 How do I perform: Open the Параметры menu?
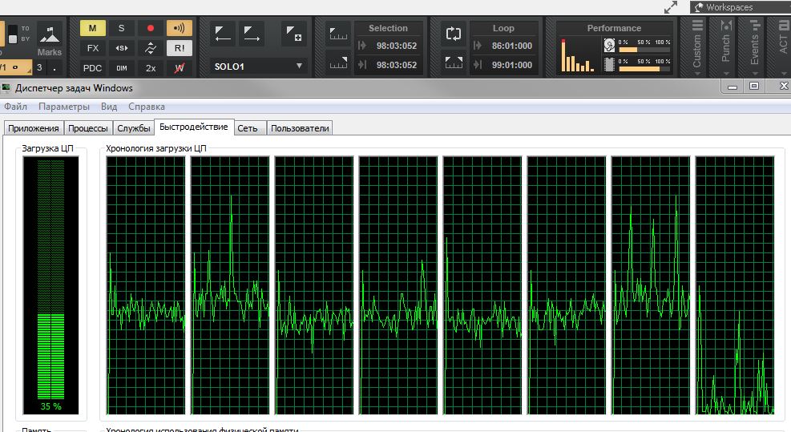click(64, 107)
